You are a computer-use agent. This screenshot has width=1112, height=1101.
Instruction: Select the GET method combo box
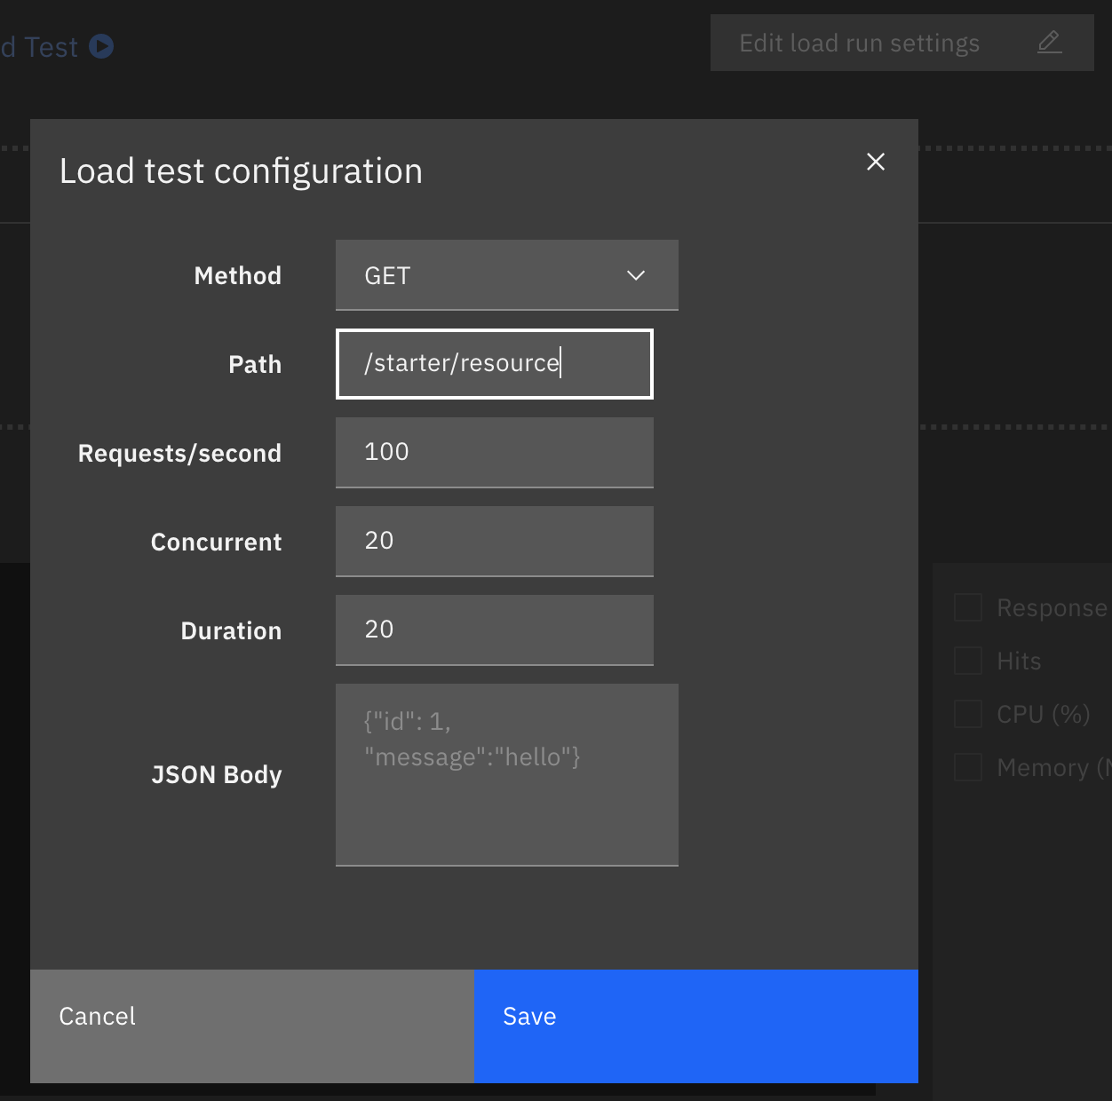[x=507, y=275]
